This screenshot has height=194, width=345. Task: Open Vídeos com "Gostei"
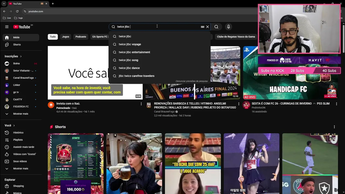pyautogui.click(x=21, y=154)
